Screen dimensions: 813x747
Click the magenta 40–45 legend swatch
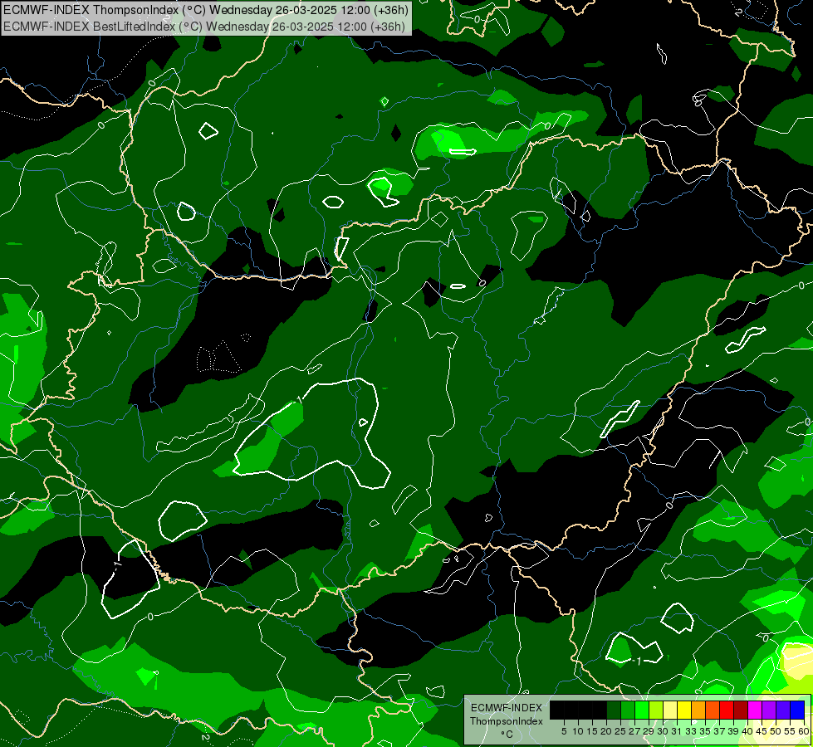coord(755,710)
